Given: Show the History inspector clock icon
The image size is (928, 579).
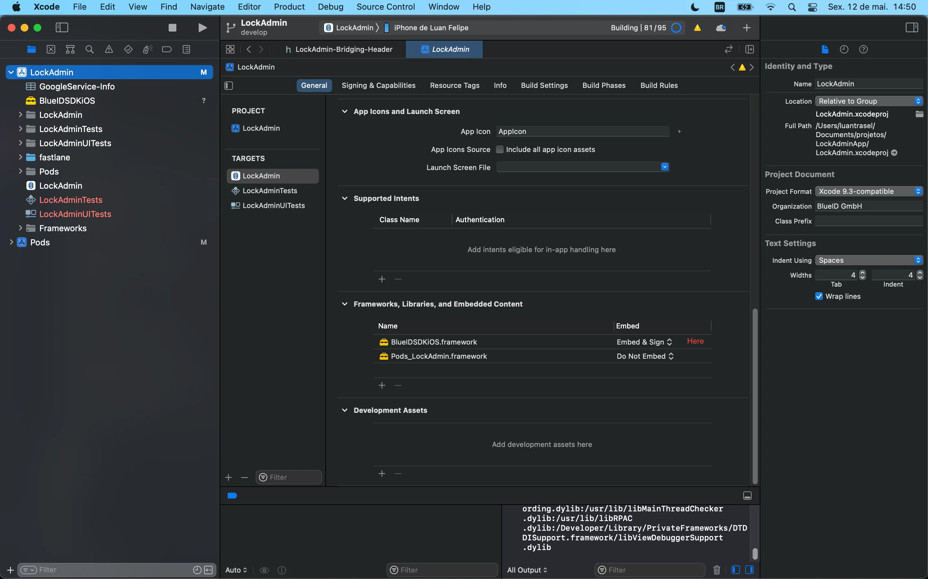Looking at the screenshot, I should pos(844,49).
